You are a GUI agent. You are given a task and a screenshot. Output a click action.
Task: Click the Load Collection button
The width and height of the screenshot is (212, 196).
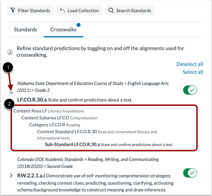[79, 11]
